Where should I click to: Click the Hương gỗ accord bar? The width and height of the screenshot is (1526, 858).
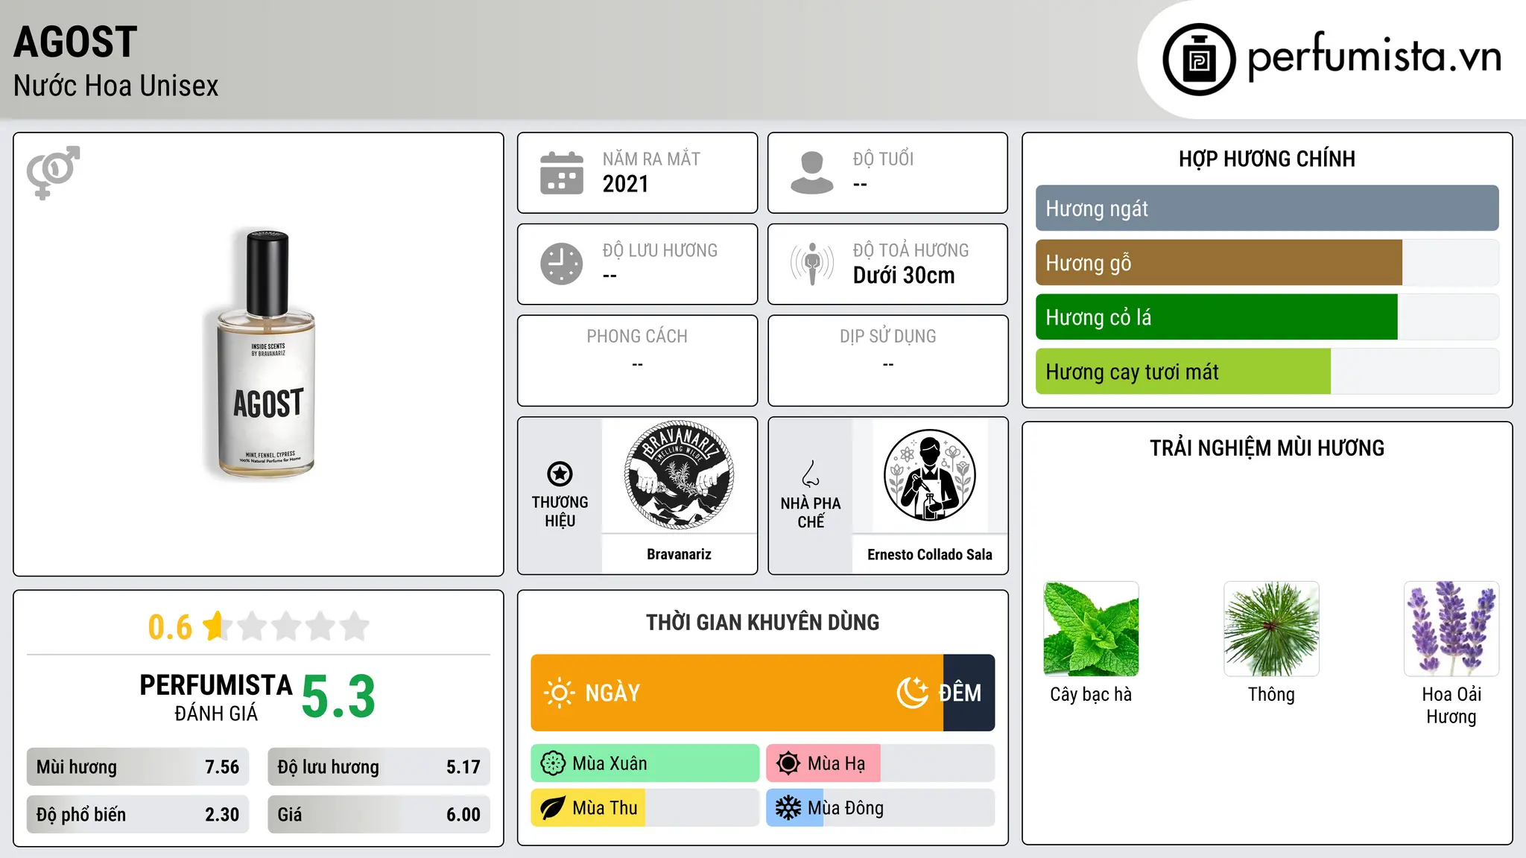click(x=1267, y=263)
